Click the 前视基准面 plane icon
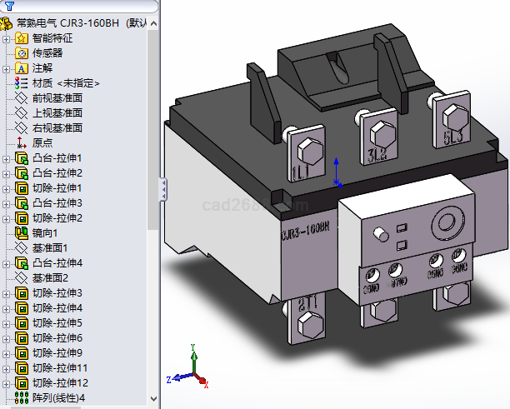The image size is (510, 409). [22, 98]
